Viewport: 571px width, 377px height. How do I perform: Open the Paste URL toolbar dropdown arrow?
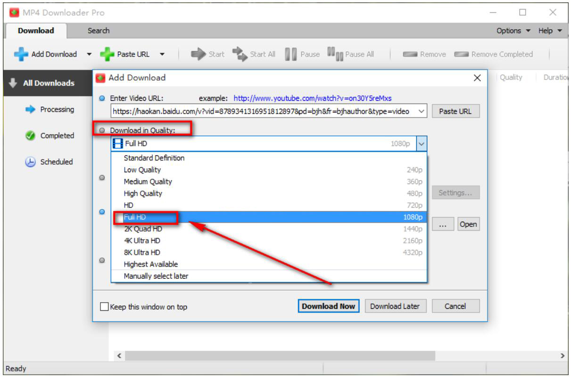pyautogui.click(x=162, y=54)
